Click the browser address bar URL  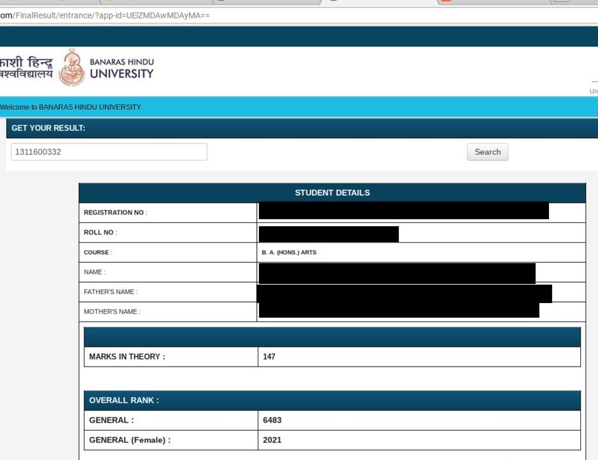pyautogui.click(x=105, y=16)
